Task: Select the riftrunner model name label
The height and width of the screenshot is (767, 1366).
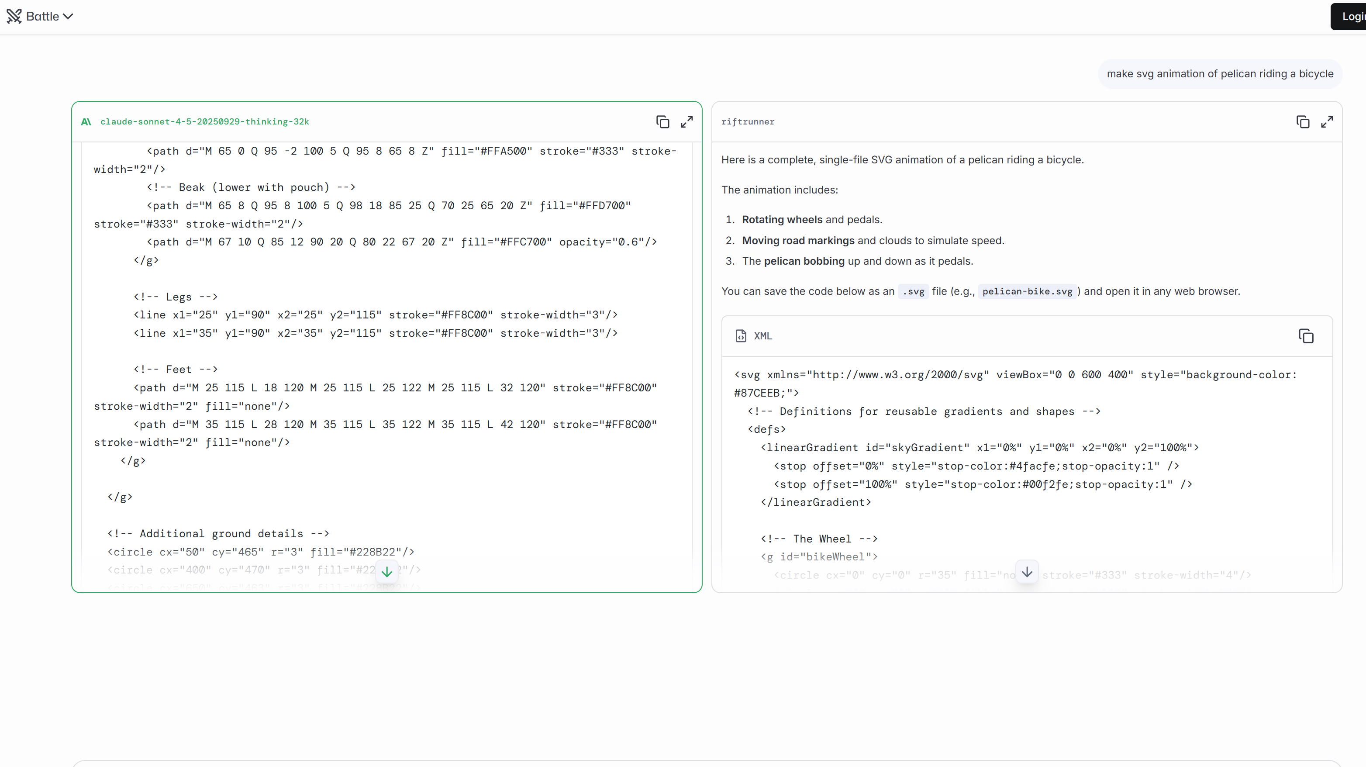Action: (x=748, y=122)
